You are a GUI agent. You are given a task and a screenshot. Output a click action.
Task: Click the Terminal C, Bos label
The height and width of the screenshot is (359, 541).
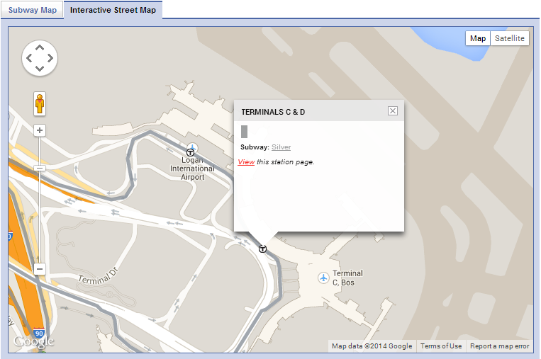click(x=347, y=278)
